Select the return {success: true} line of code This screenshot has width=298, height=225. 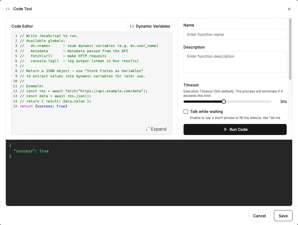pyautogui.click(x=43, y=106)
